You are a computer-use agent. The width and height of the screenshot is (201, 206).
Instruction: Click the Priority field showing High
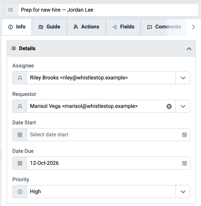click(x=101, y=192)
